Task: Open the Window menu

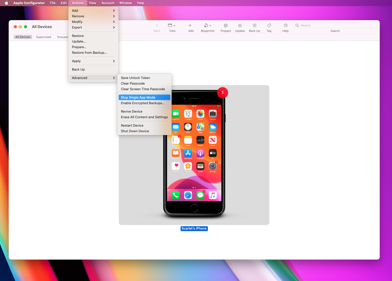Action: [x=125, y=3]
